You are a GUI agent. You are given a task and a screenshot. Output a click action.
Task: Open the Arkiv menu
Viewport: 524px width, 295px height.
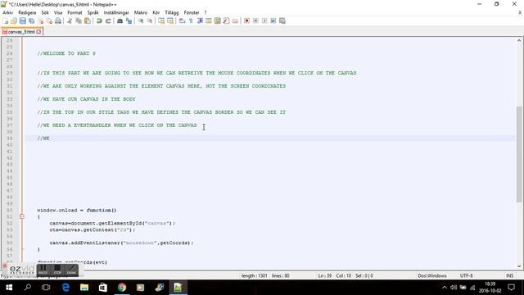[x=7, y=12]
